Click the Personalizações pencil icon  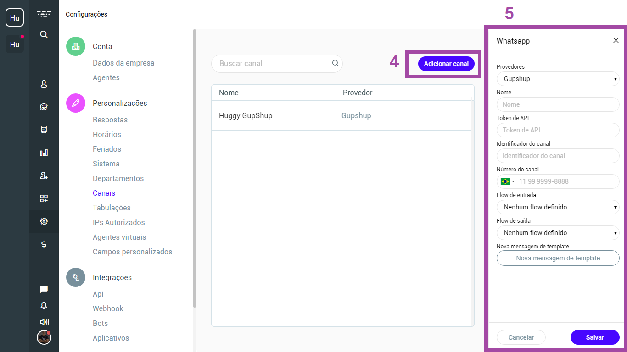76,103
